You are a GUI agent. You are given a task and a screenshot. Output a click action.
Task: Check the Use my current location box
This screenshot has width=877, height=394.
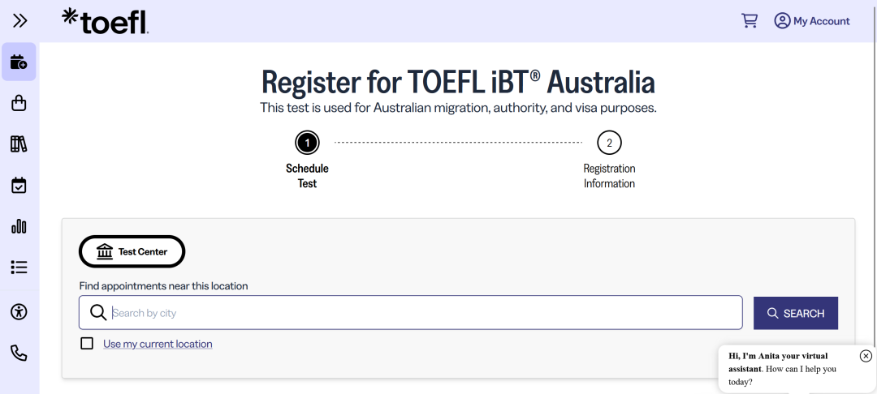(87, 344)
